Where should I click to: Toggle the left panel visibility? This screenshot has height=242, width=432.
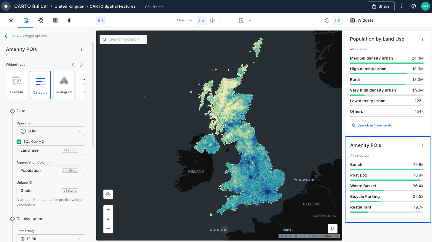click(101, 20)
